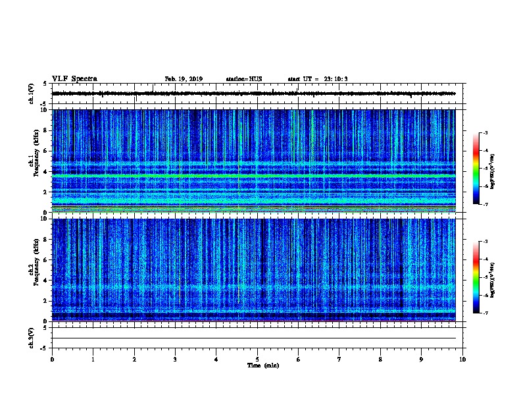The width and height of the screenshot is (521, 403).
Task: Click the 'Time (min)' axis label
Action: 263,365
